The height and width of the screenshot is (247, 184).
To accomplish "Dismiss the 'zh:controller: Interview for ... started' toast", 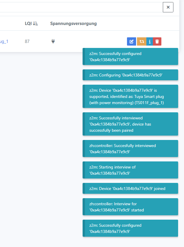I will (130, 207).
